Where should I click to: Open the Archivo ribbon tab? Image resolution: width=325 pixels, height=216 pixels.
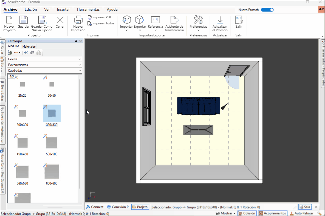tap(11, 10)
